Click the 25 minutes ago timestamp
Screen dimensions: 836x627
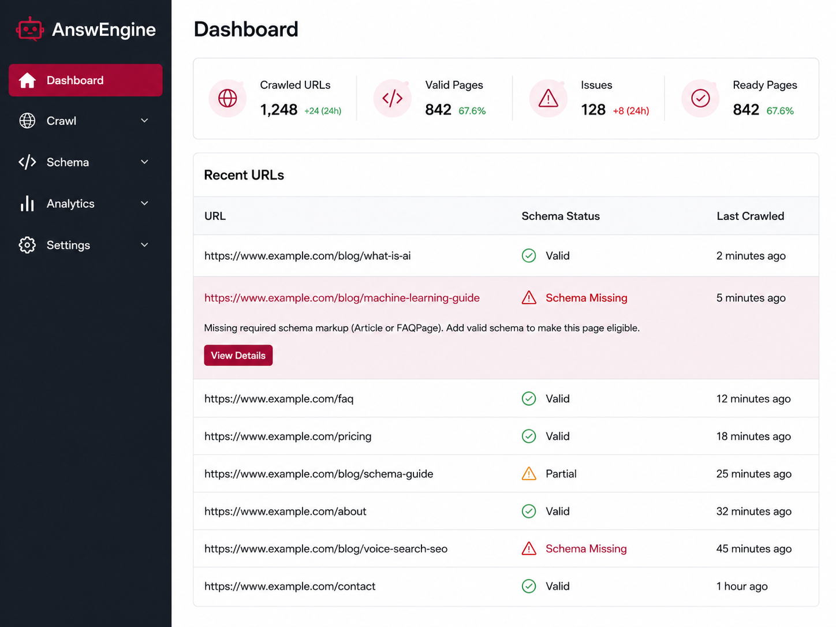click(x=754, y=474)
